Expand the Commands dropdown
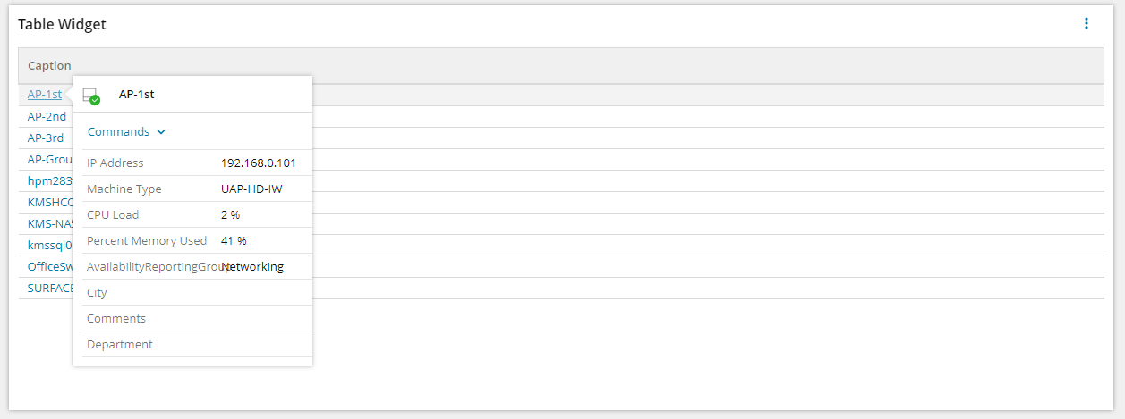This screenshot has height=419, width=1125. (118, 131)
